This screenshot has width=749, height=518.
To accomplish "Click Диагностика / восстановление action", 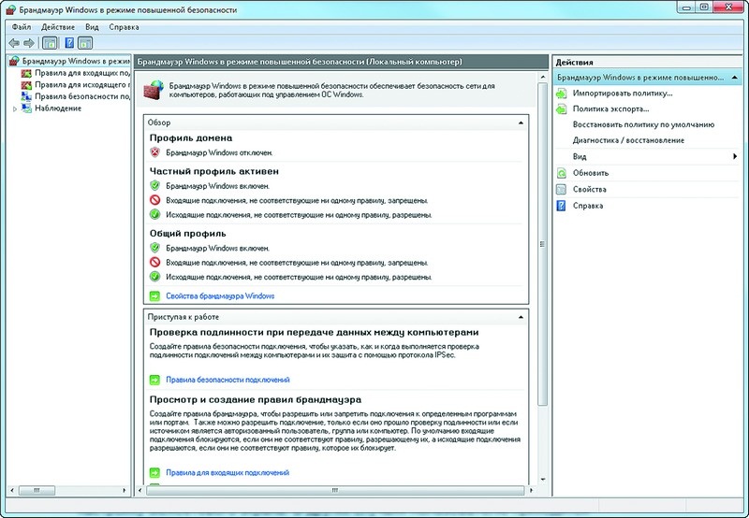I will 628,140.
